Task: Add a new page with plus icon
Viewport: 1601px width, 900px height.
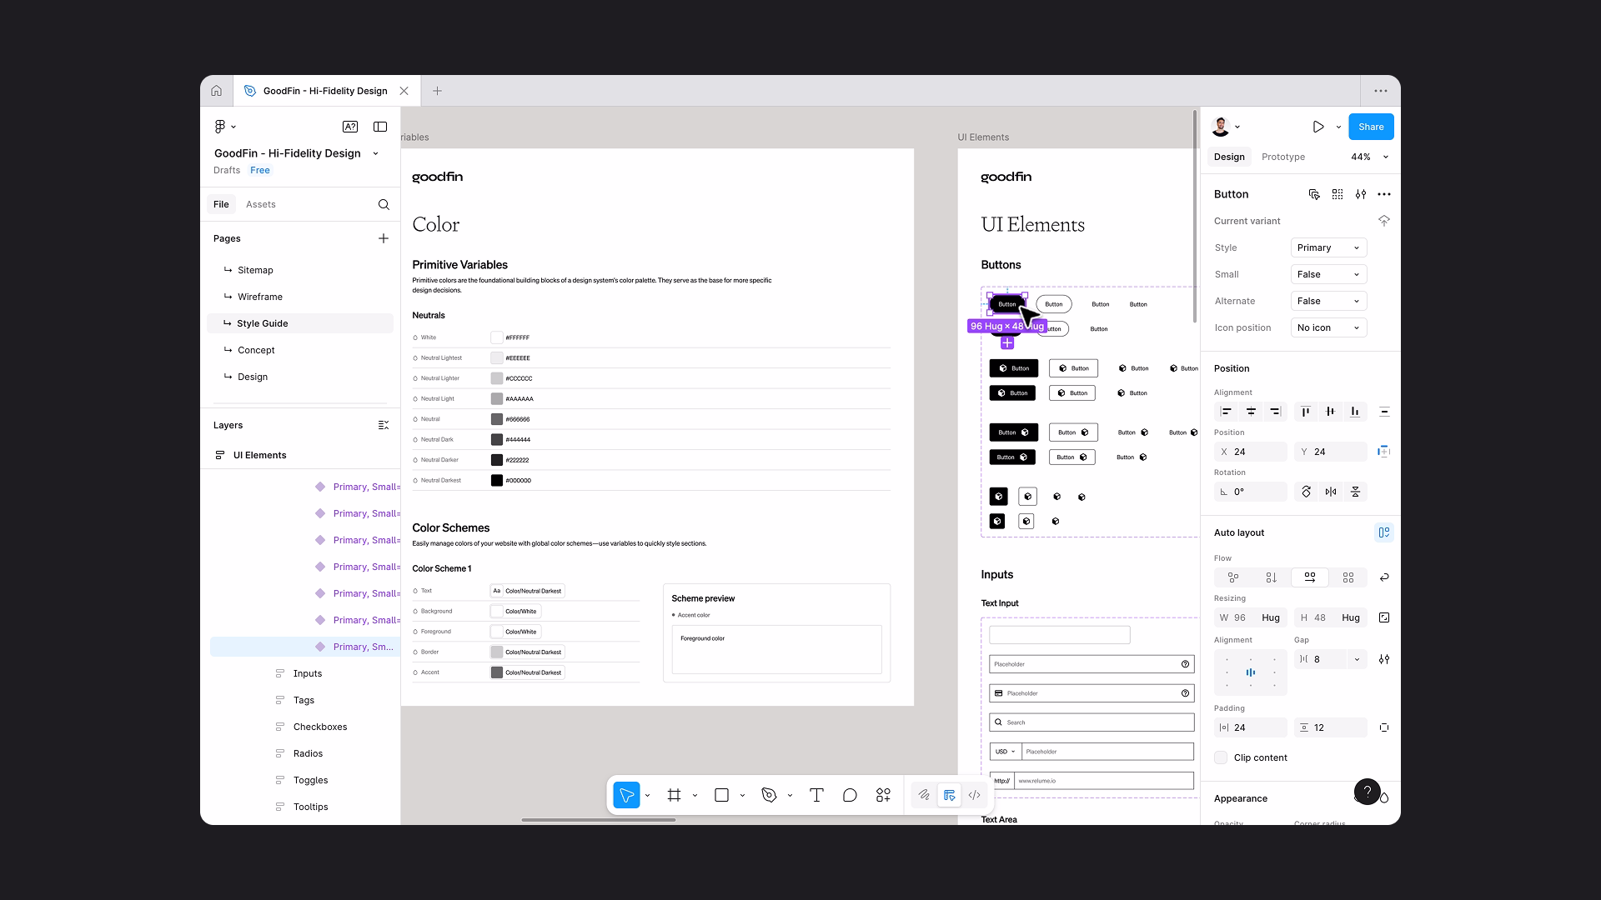Action: (x=384, y=238)
